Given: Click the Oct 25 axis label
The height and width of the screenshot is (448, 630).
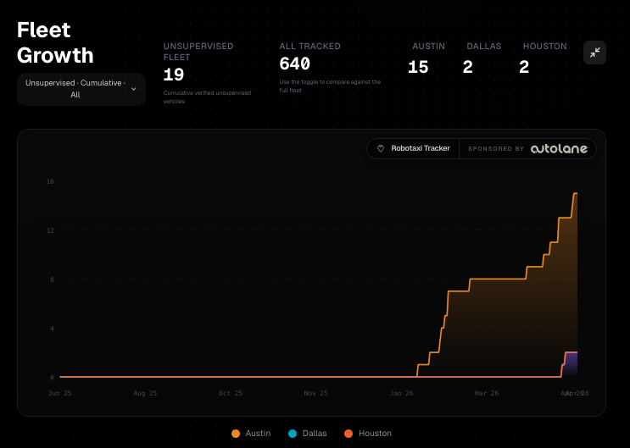Looking at the screenshot, I should click(231, 393).
